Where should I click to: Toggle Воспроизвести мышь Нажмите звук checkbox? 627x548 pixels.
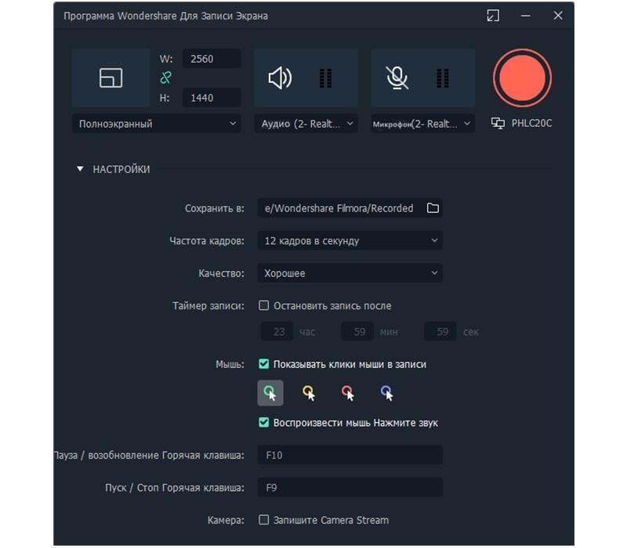pos(264,422)
